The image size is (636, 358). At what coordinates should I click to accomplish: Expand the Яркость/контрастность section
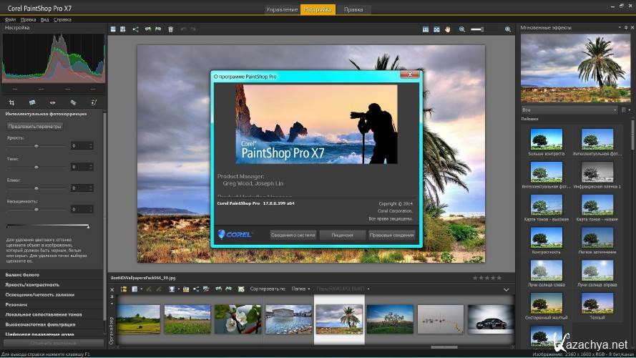[x=32, y=284]
